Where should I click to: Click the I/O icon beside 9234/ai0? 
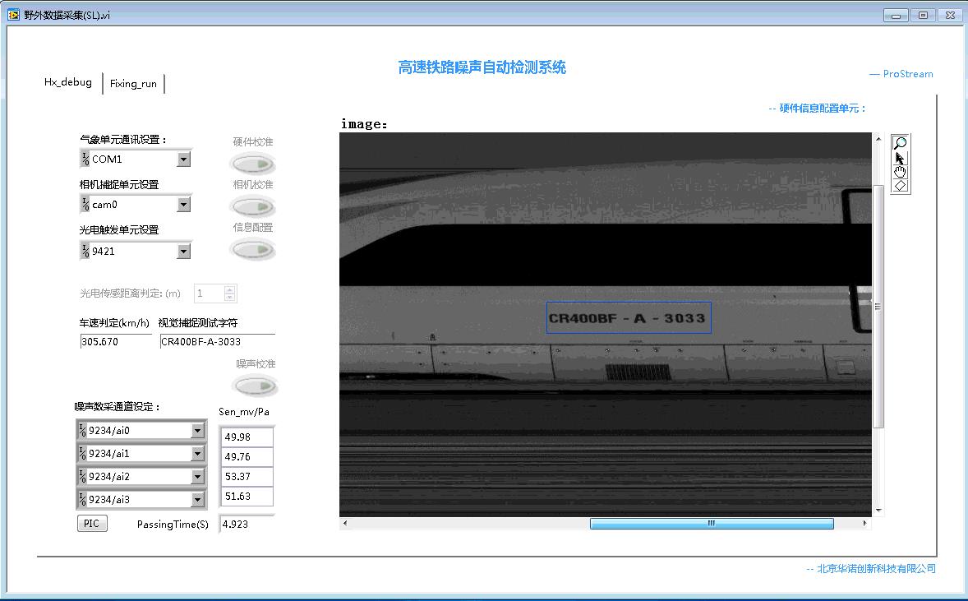point(82,430)
